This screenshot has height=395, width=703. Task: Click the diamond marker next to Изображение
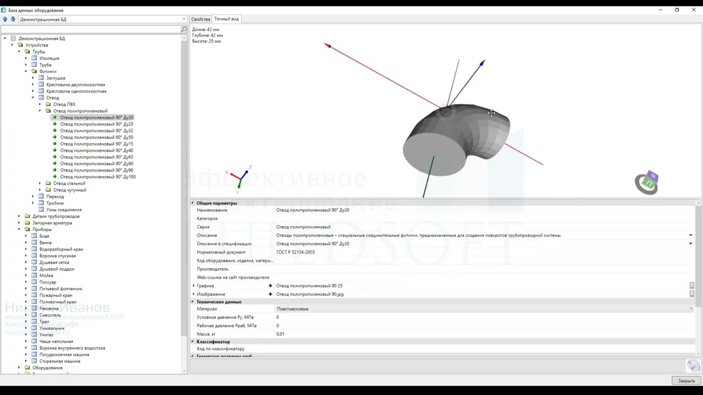(270, 294)
